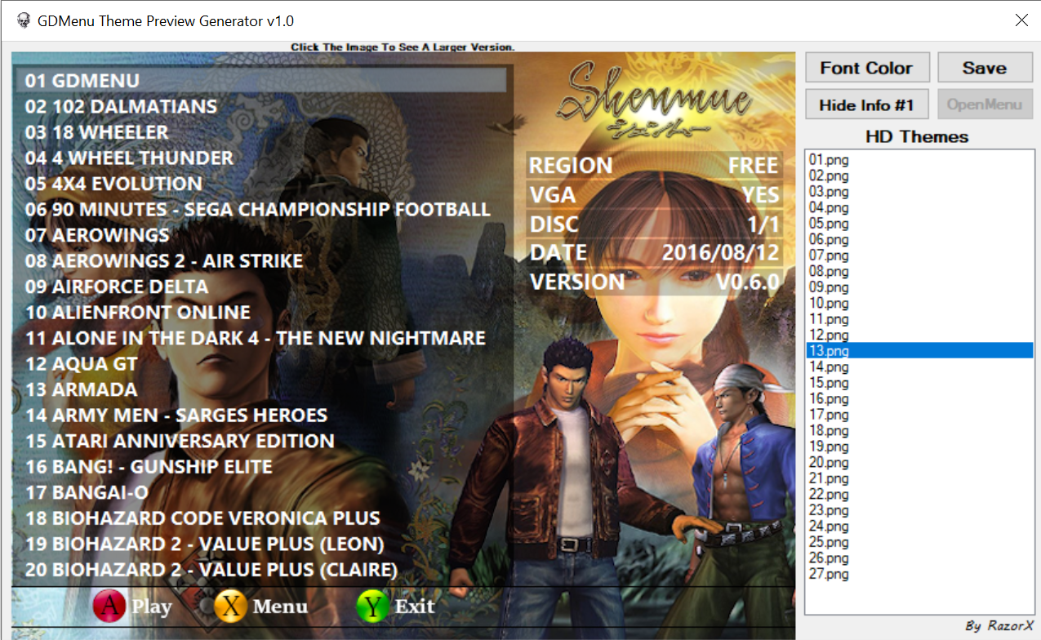
Task: Select 26.png in HD Themes list
Action: click(919, 558)
